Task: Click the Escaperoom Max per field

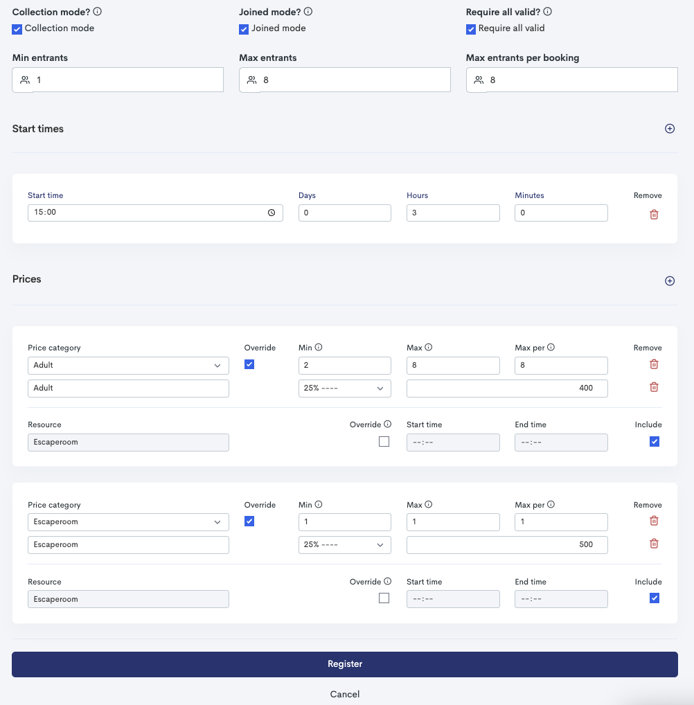Action: 561,522
